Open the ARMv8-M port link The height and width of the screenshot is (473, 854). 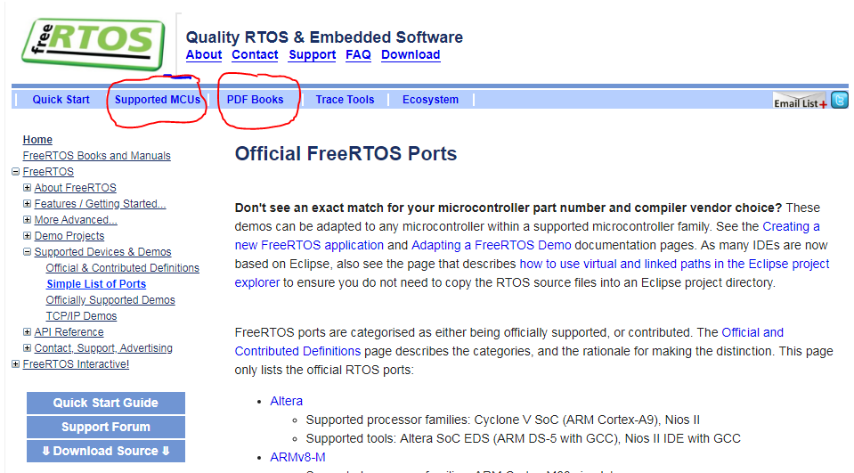click(297, 457)
